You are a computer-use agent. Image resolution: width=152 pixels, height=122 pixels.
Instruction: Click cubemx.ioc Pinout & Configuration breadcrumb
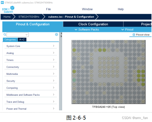coord(71,17)
